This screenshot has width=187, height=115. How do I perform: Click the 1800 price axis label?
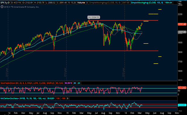point(180,52)
